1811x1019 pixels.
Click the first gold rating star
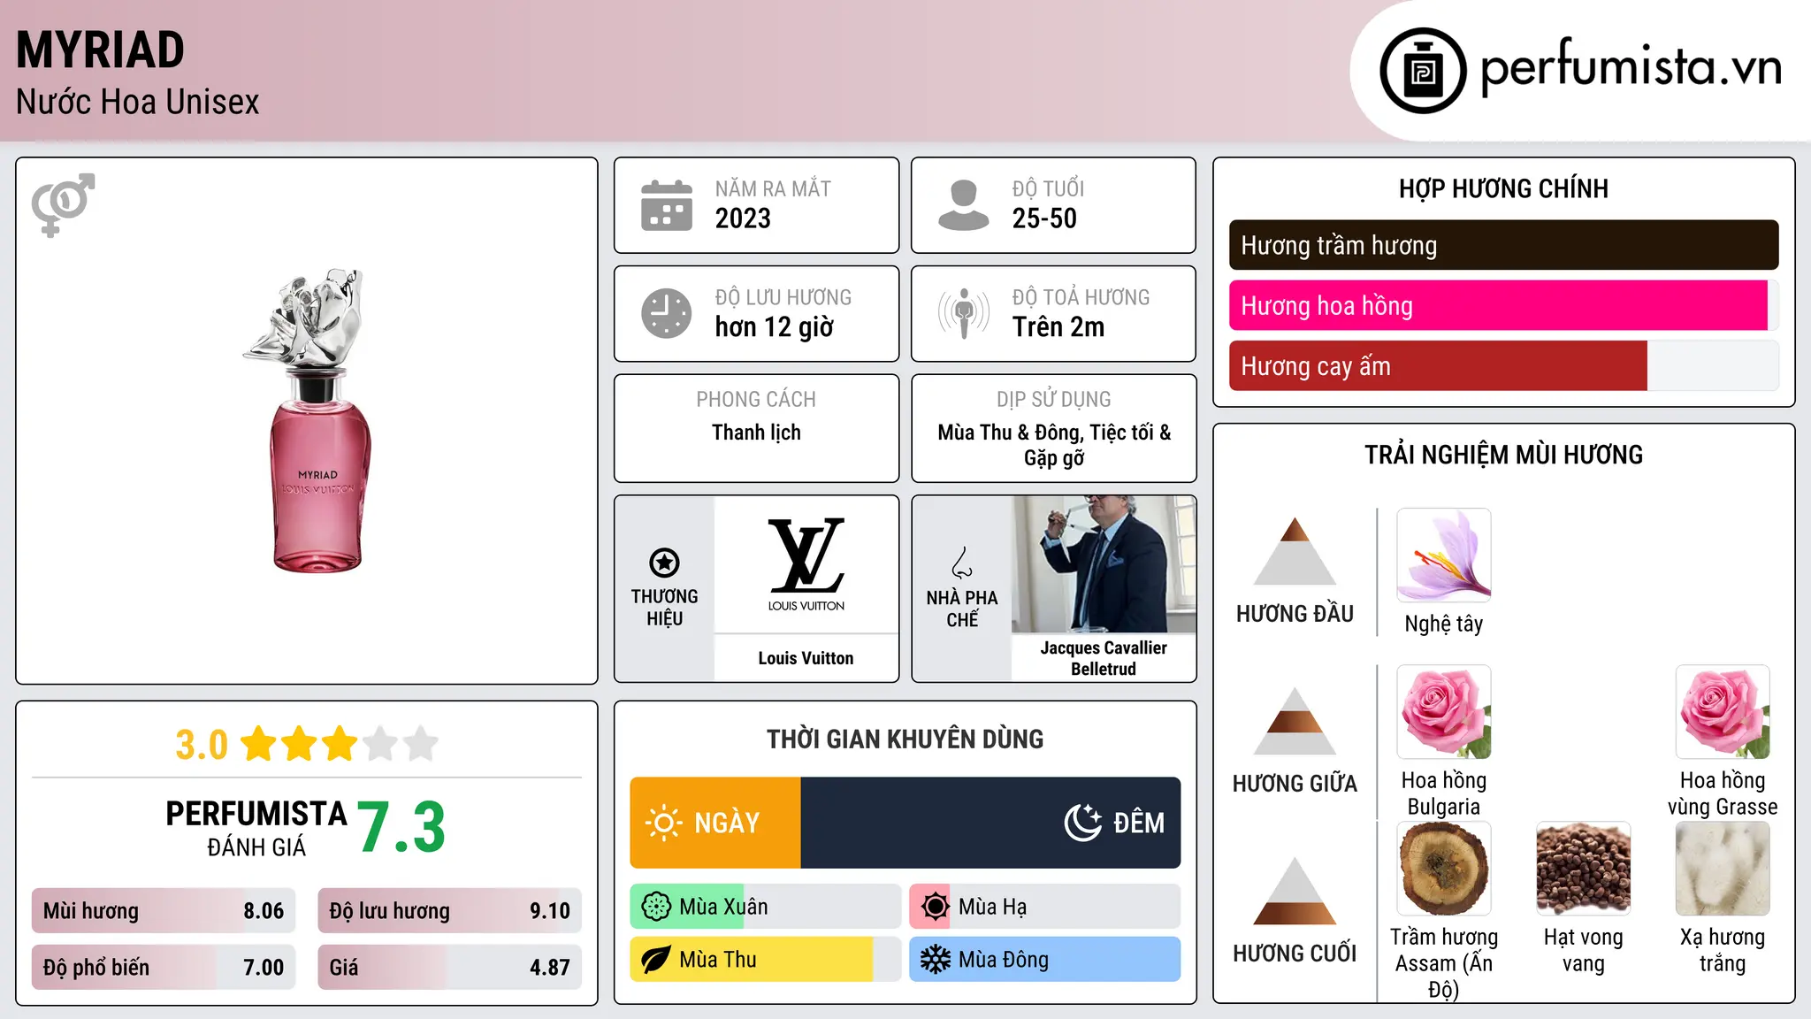click(x=259, y=744)
